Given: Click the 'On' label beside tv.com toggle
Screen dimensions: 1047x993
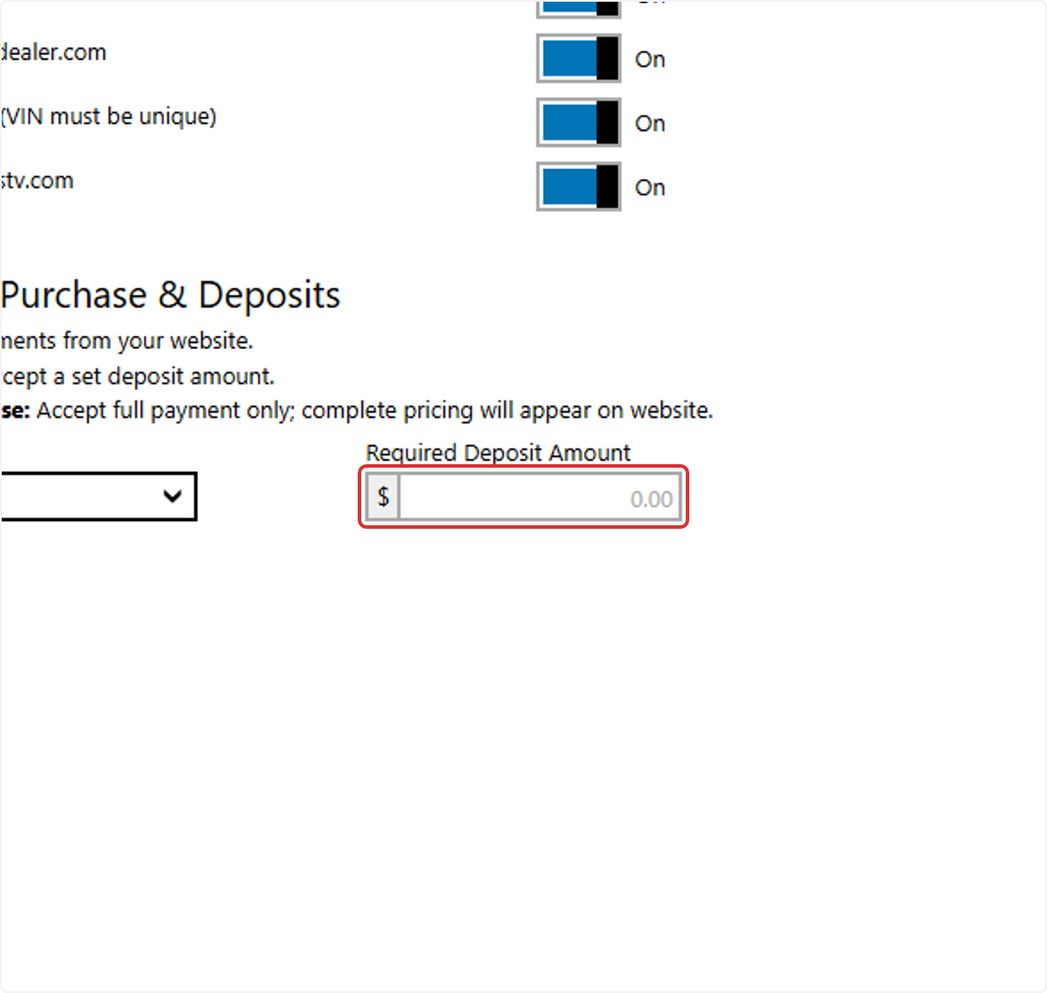Looking at the screenshot, I should tap(650, 188).
